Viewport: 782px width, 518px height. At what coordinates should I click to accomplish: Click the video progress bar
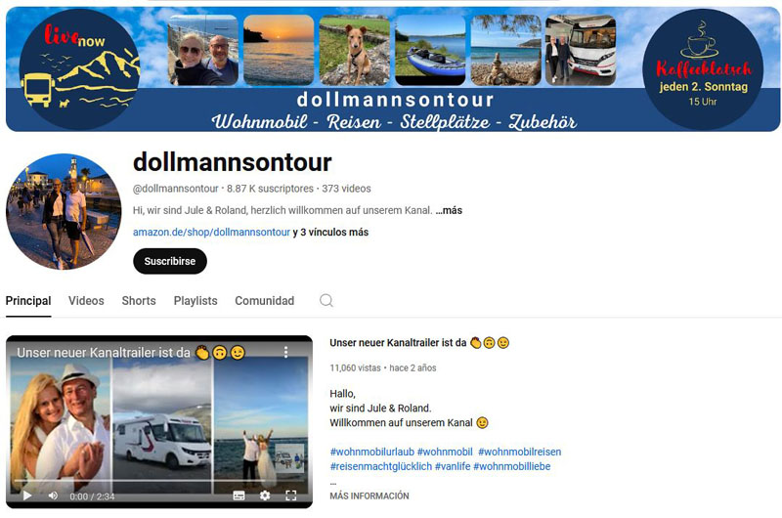coord(159,481)
